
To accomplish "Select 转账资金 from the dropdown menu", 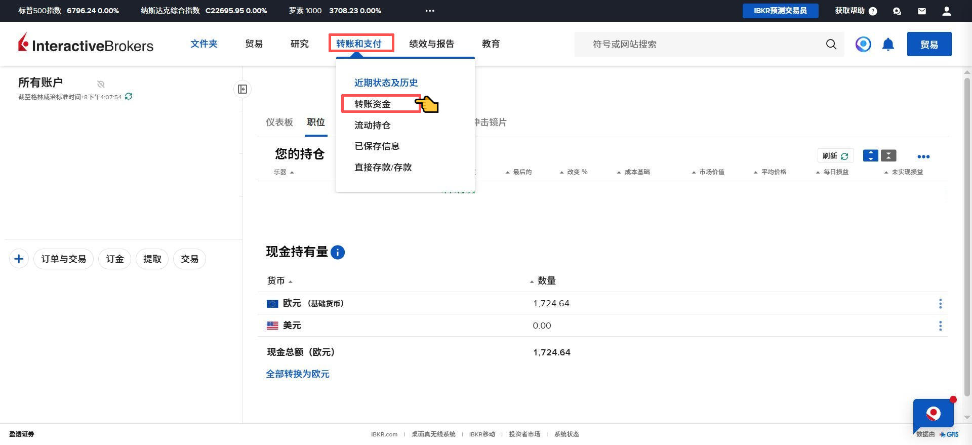I will coord(373,104).
